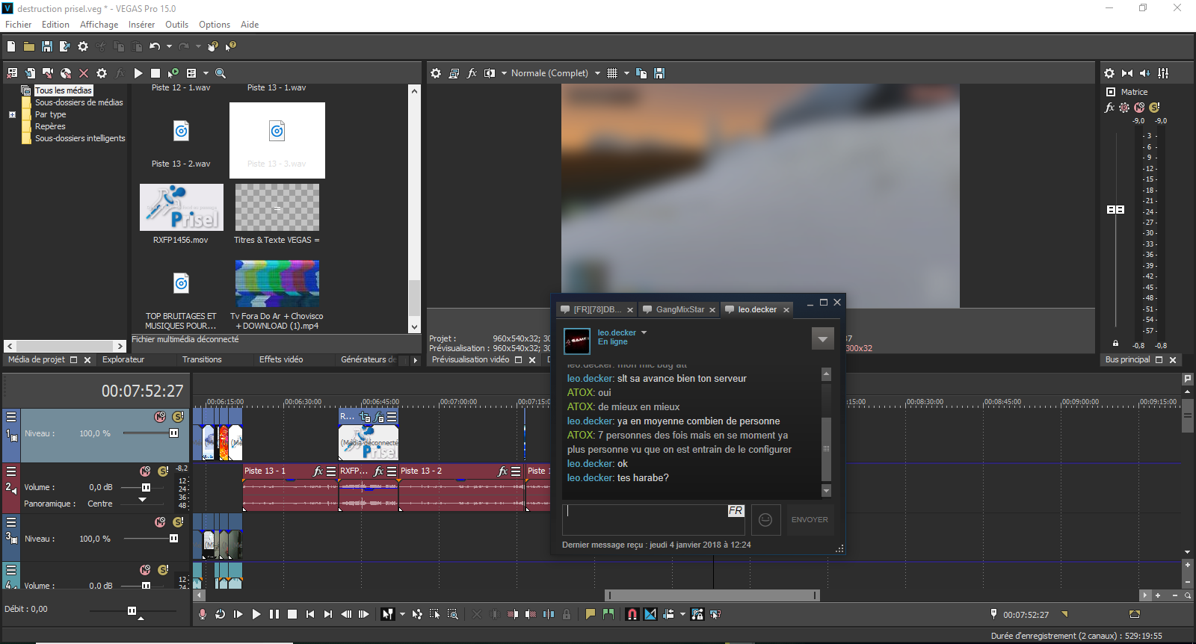Open the split screen view dropdown arrow
Viewport: 1196px width, 644px height.
[504, 73]
